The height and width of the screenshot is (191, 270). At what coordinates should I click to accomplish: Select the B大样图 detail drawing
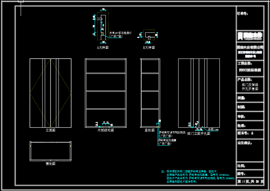click(149, 35)
